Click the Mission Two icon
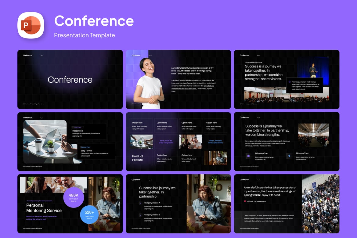357x238 pixels. [289, 156]
